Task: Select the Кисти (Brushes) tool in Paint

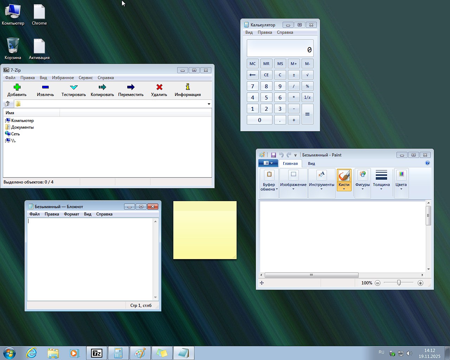Action: click(x=344, y=179)
